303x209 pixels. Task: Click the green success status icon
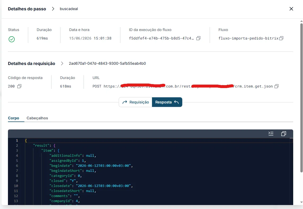(x=12, y=39)
